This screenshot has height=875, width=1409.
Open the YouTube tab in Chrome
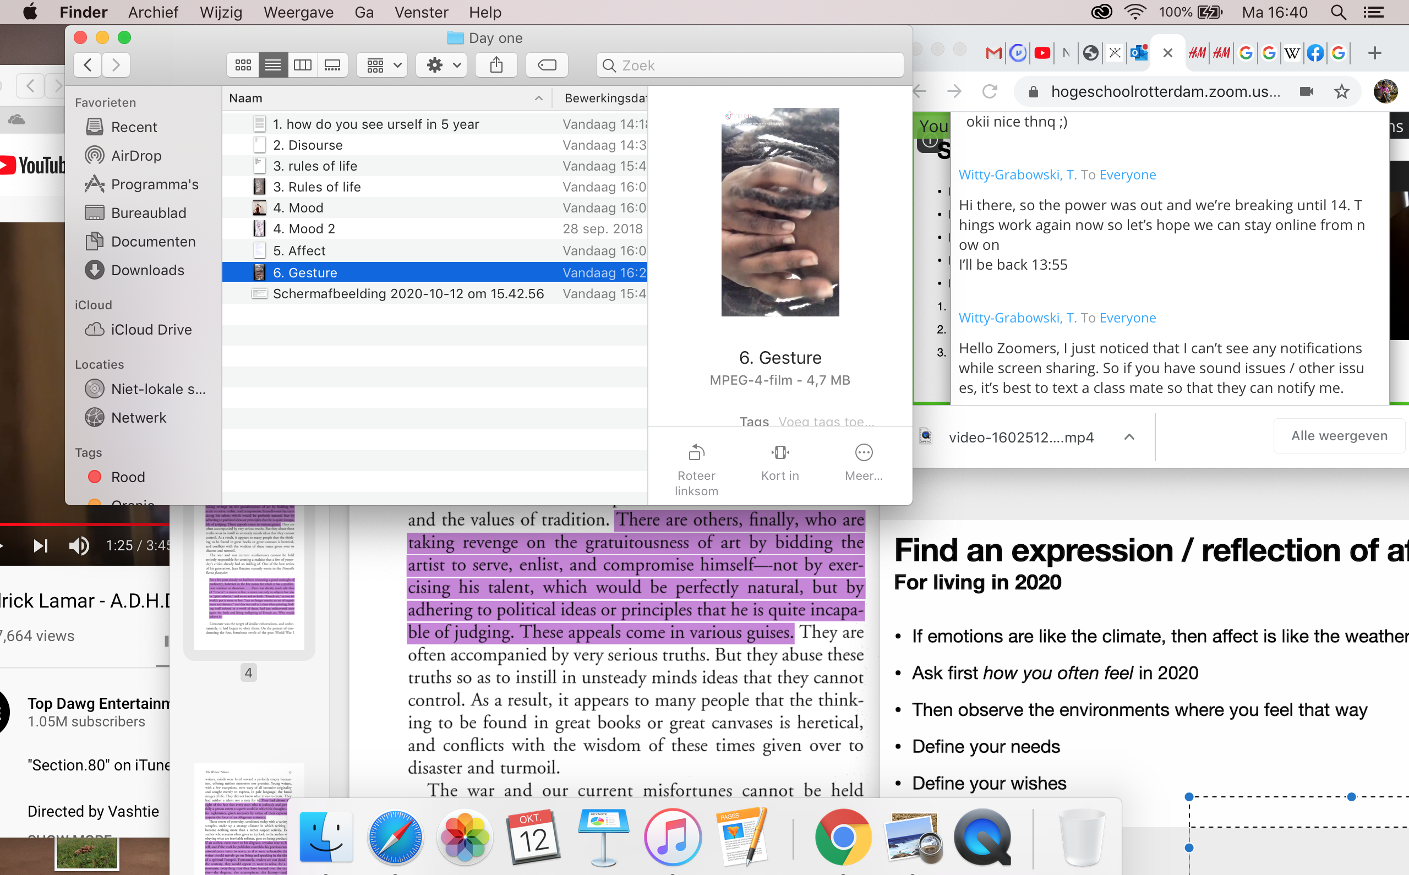(1042, 53)
